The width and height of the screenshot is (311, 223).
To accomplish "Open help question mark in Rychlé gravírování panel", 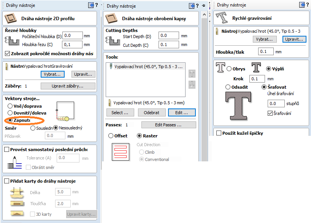I will [307, 5].
